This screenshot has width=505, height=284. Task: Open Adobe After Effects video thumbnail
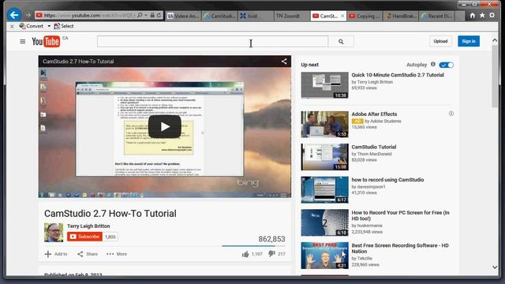[324, 125]
